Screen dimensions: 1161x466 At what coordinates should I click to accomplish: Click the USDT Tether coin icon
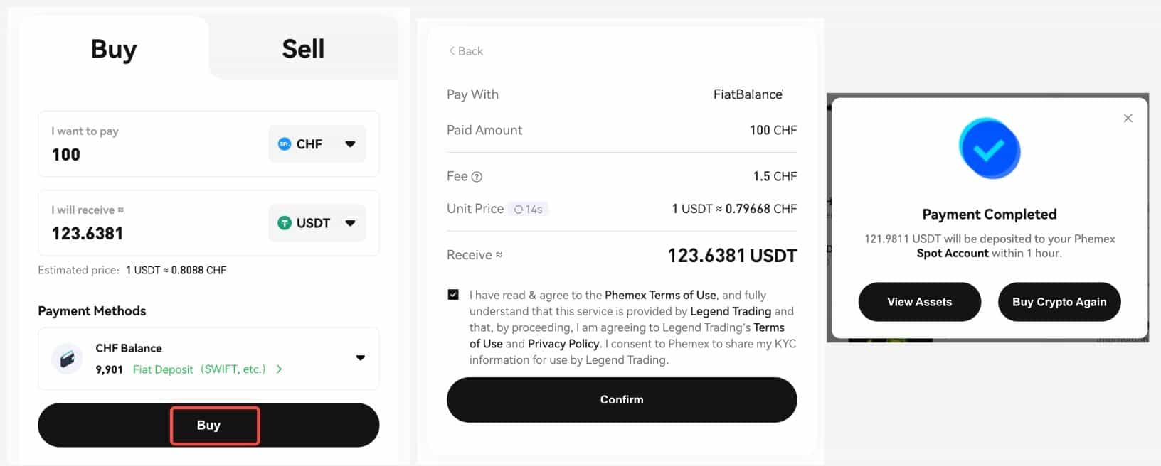[x=285, y=223]
